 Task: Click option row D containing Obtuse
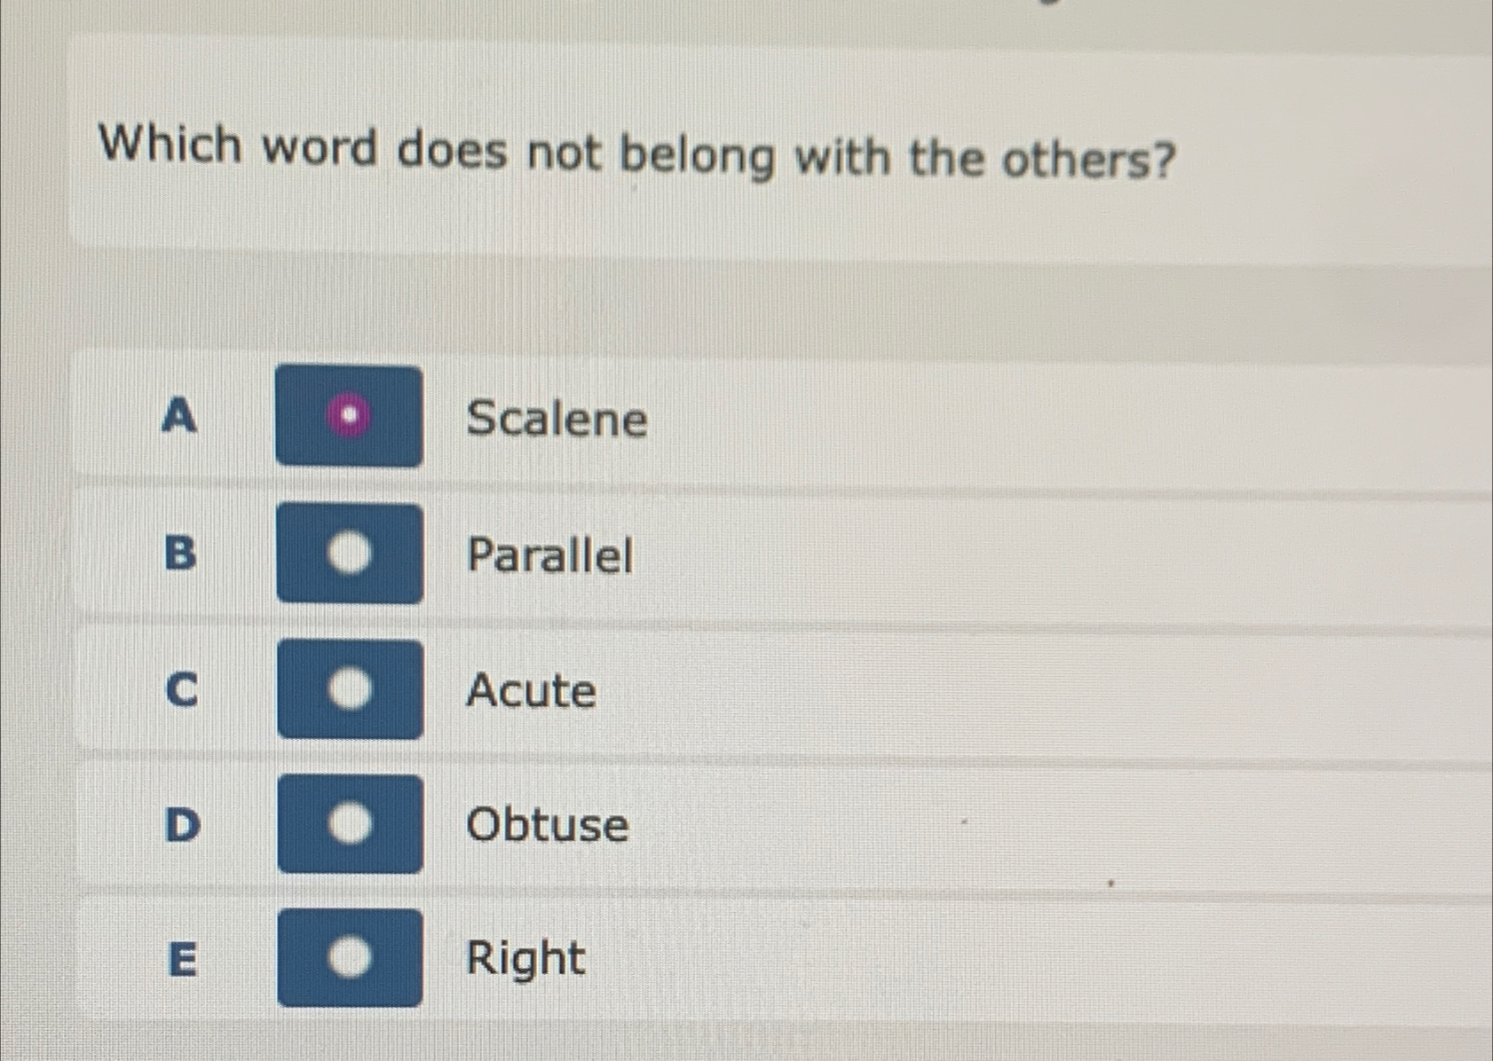(799, 826)
